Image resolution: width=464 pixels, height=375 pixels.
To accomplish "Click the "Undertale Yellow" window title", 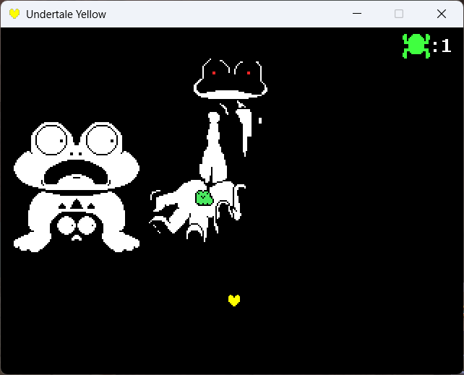I will point(66,14).
